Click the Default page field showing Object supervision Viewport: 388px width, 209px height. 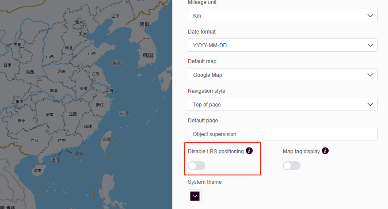[x=282, y=134]
